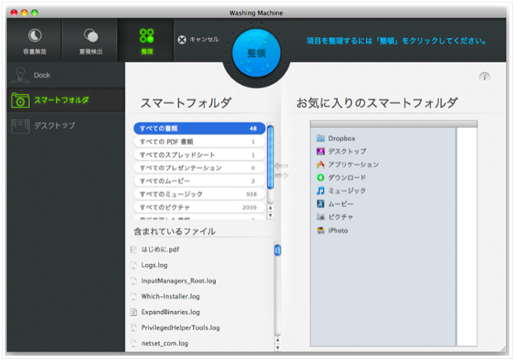This screenshot has height=363, width=516.
Task: Select file netset_com.log
Action: pos(165,343)
